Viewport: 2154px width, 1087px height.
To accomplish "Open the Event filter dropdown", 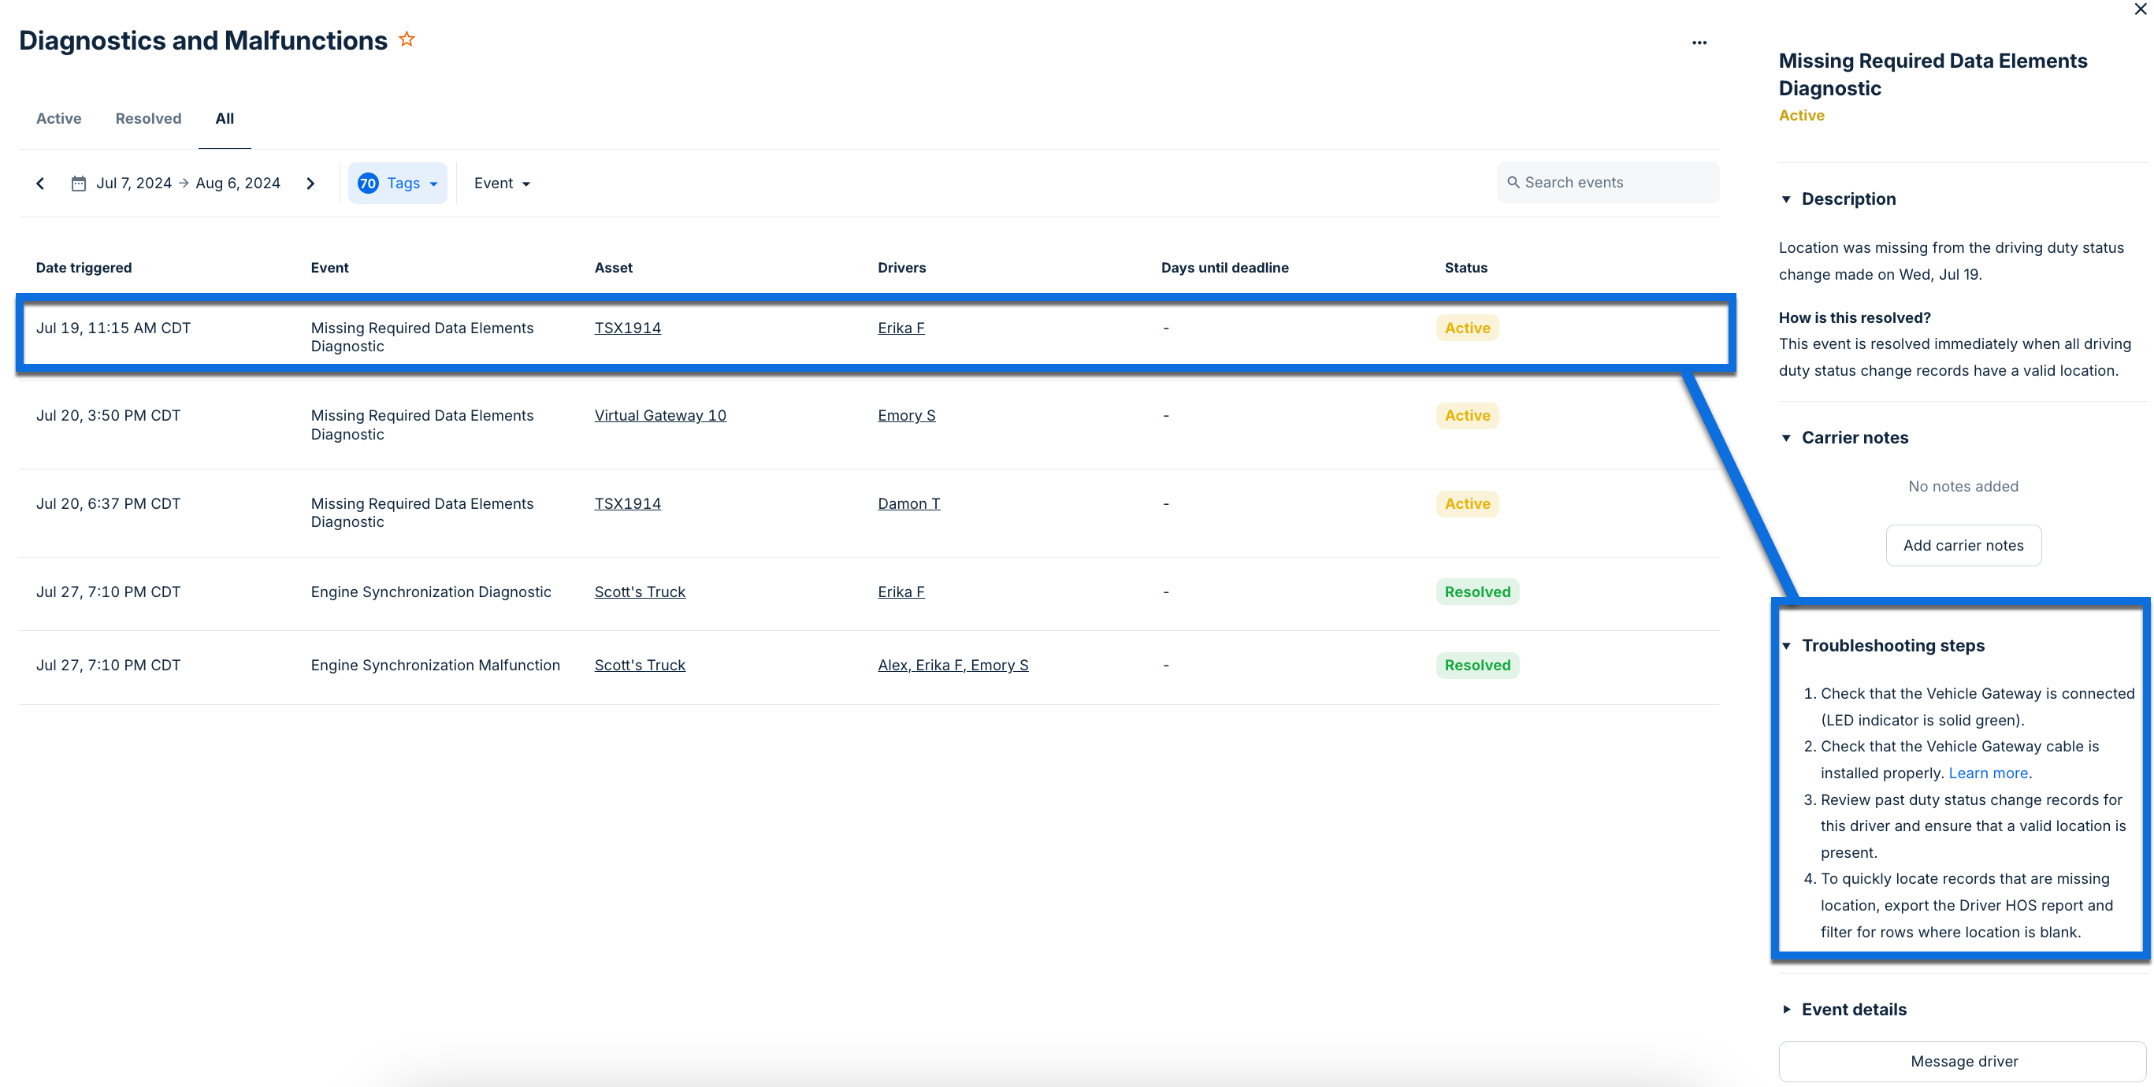I will tap(502, 183).
